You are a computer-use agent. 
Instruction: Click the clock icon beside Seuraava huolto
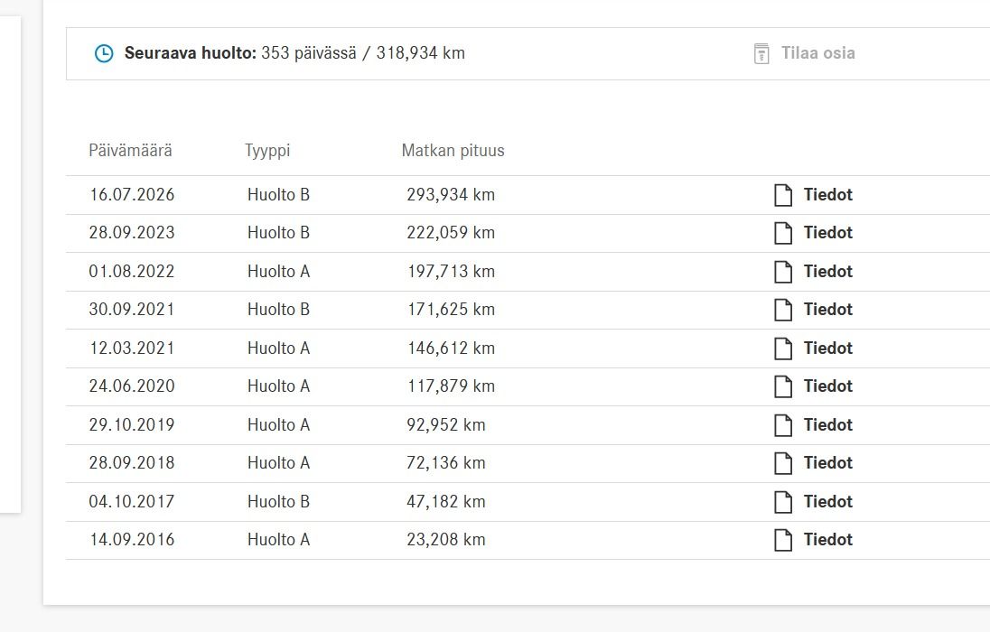(x=104, y=53)
